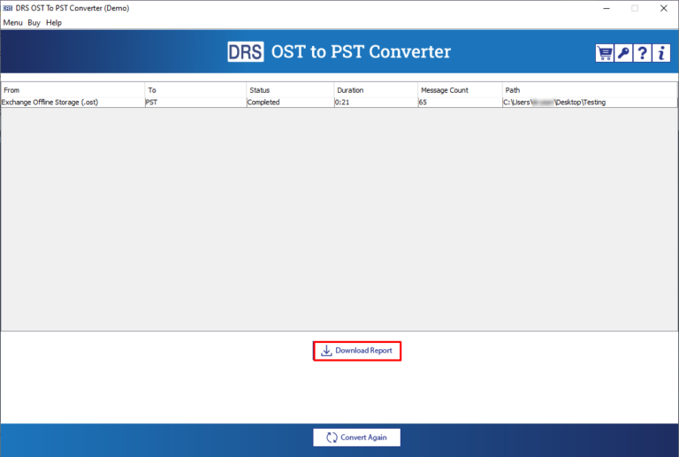
Task: Open the Buy menu
Action: tap(34, 22)
